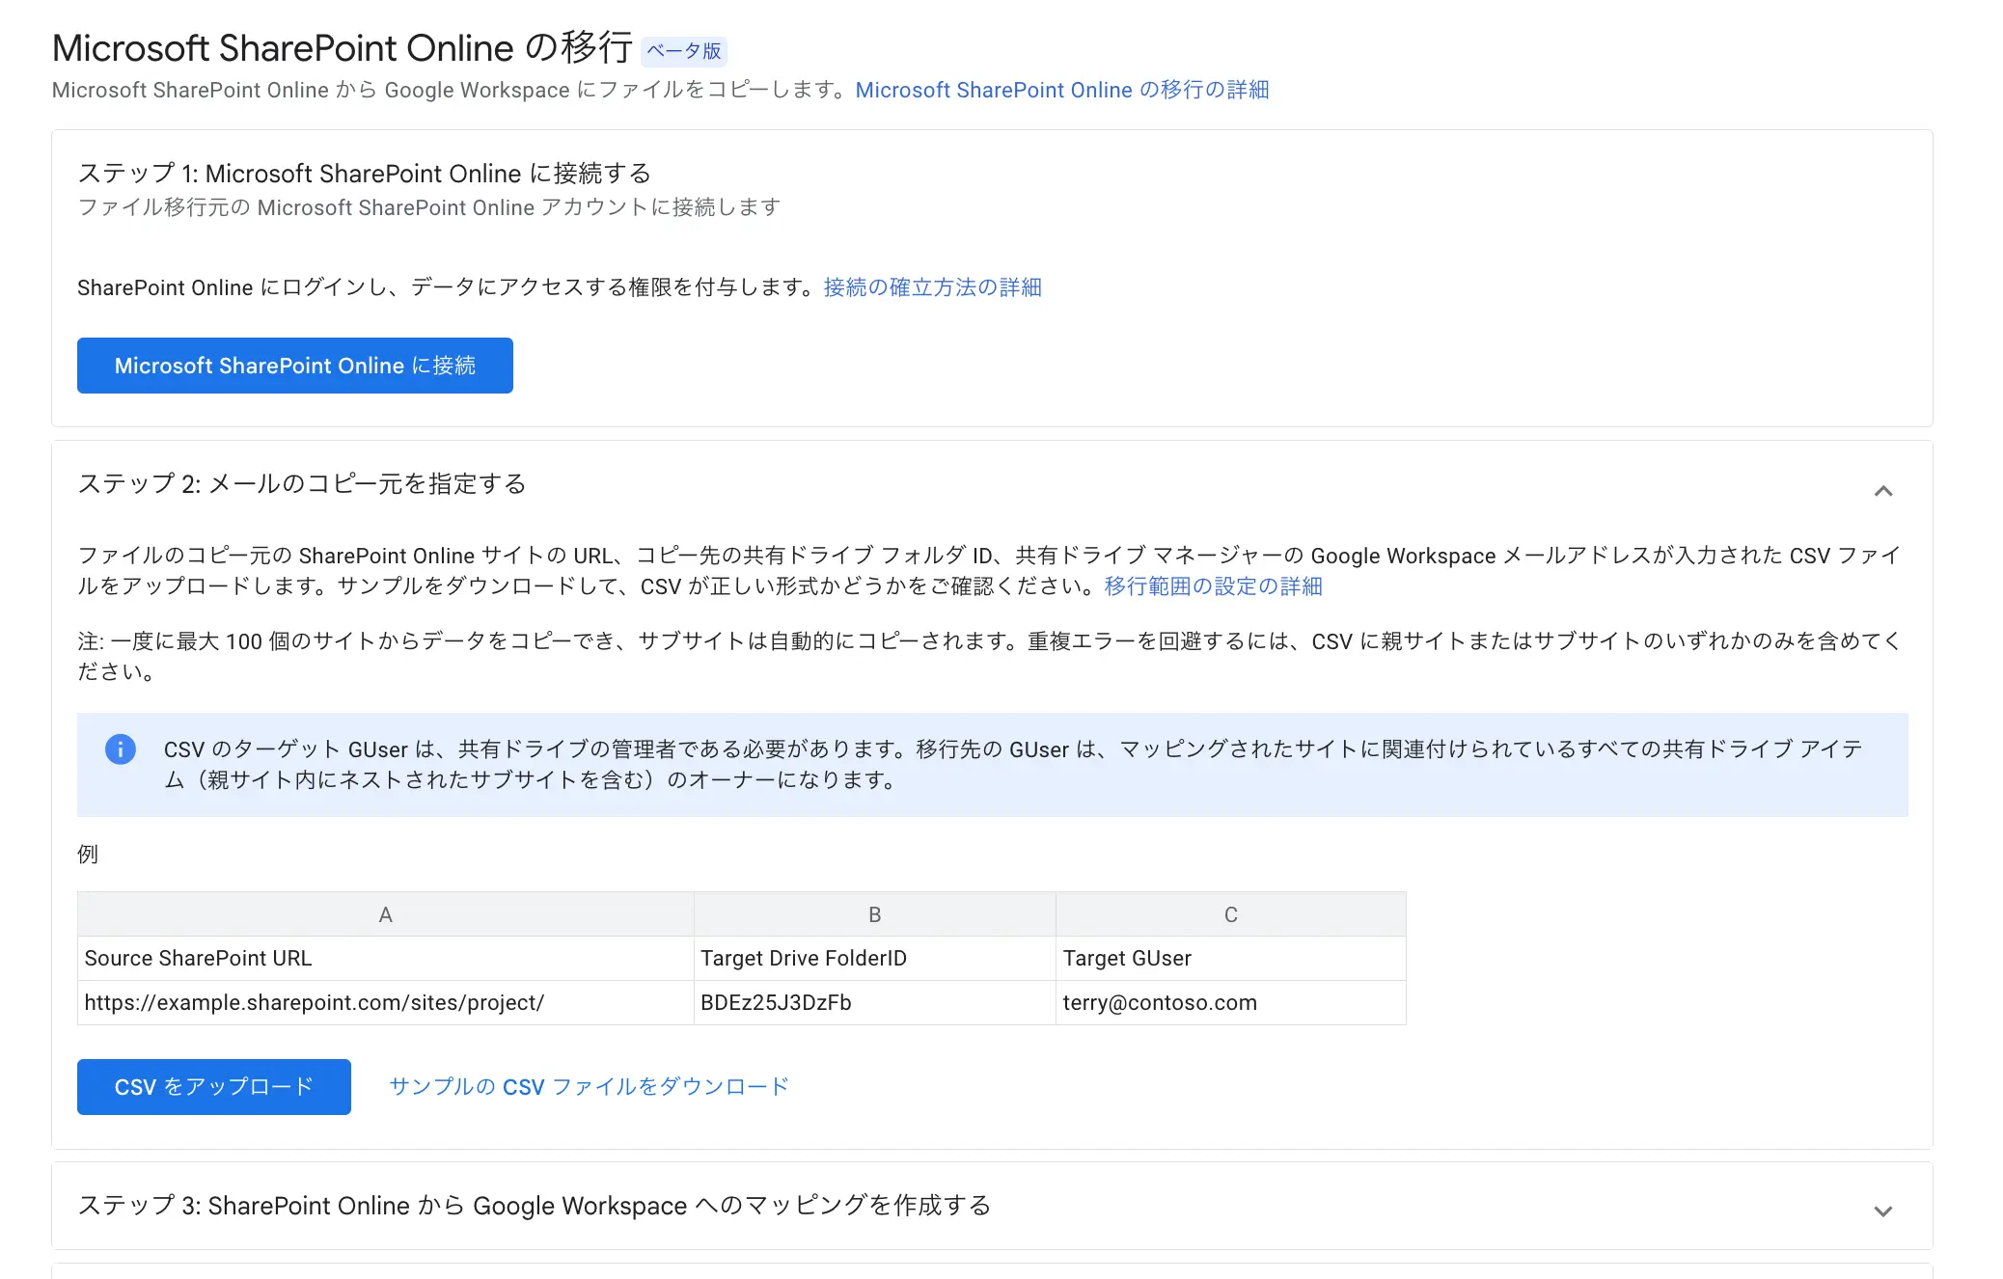The image size is (2003, 1279).
Task: Click the CSV をアップロード button
Action: 214,1087
